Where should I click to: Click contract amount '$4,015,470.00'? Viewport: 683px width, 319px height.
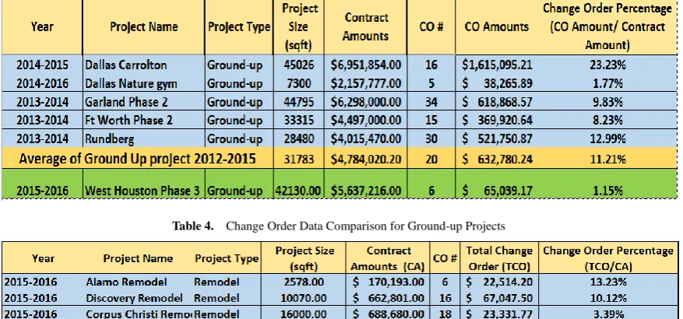[x=366, y=138]
